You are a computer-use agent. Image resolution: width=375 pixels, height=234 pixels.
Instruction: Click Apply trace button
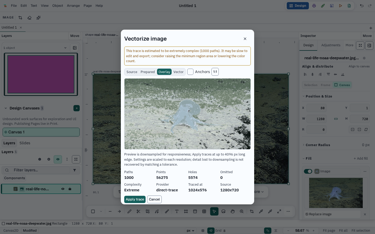tap(135, 199)
